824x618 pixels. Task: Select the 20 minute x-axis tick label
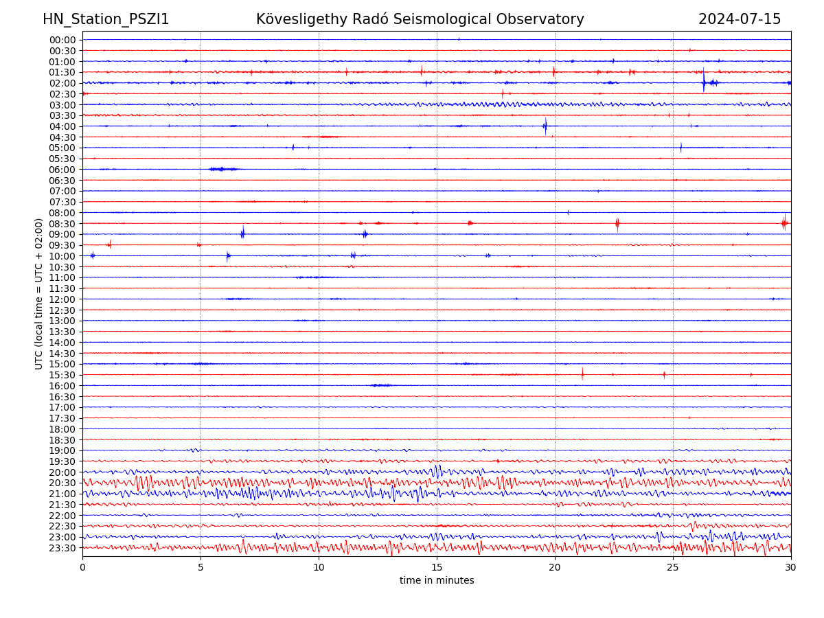point(555,567)
